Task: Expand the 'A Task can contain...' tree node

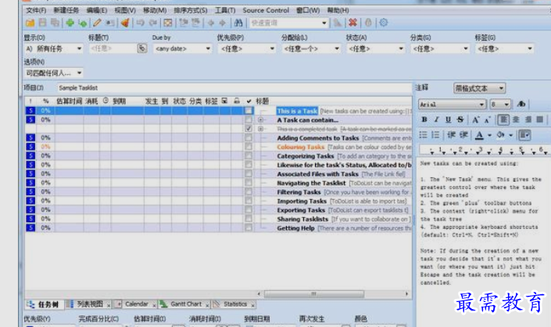Action: [x=260, y=120]
